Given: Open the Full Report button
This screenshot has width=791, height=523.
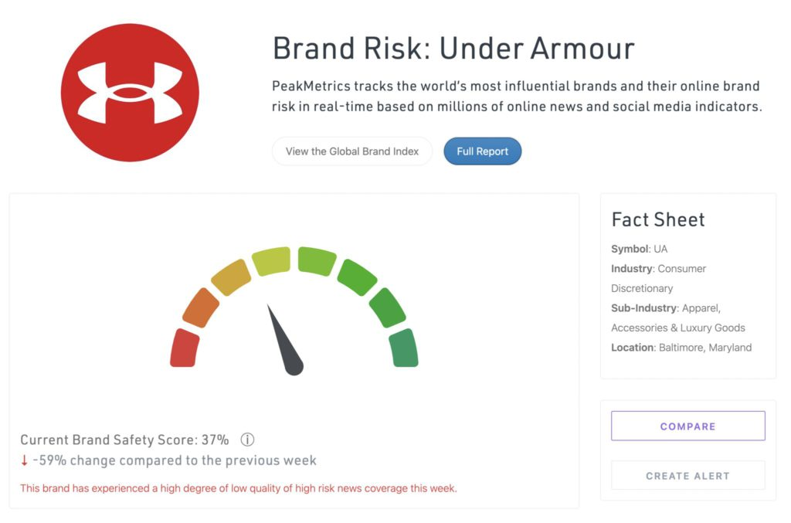Looking at the screenshot, I should [482, 151].
